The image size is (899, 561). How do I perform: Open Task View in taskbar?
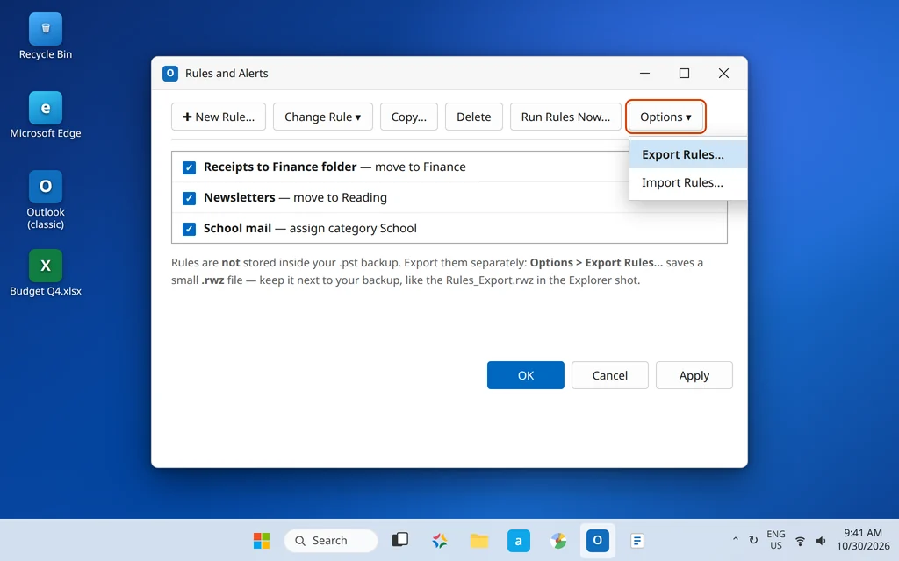pyautogui.click(x=400, y=540)
